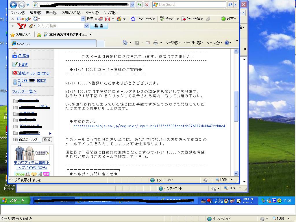Expand the Yahoo search box dropdown
This screenshot has width=296, height=222.
click(x=87, y=26)
